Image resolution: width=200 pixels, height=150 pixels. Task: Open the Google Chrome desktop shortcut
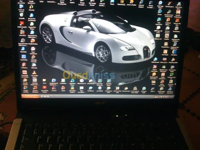coord(25,82)
